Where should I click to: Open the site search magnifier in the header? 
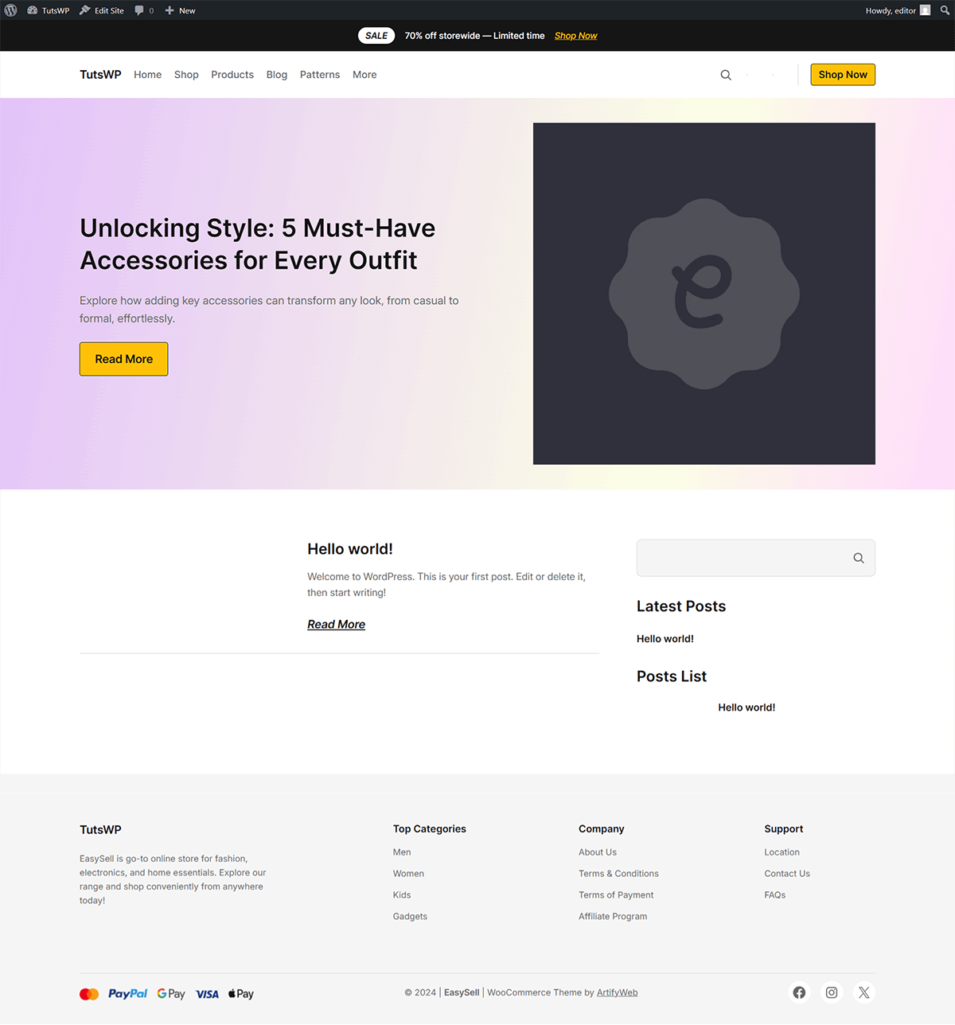pos(725,74)
